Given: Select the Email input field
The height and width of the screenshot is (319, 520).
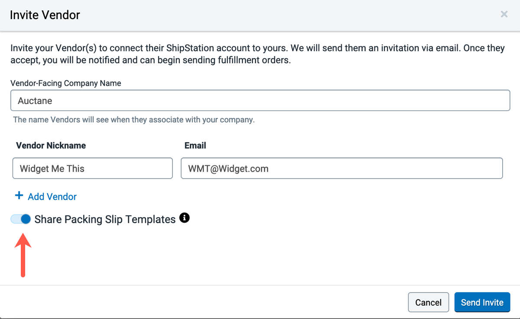Looking at the screenshot, I should click(341, 168).
